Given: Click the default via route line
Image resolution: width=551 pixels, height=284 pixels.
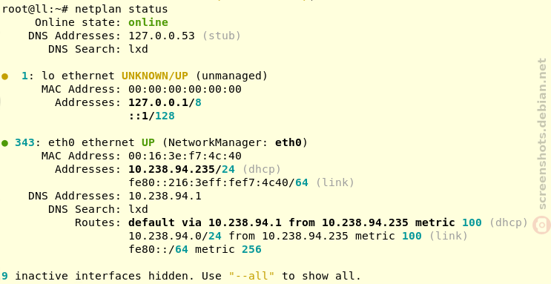Looking at the screenshot, I should 328,223.
